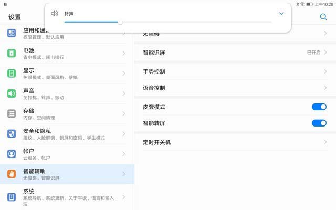Click the Sound settings icon
The image size is (336, 210).
click(x=12, y=93)
